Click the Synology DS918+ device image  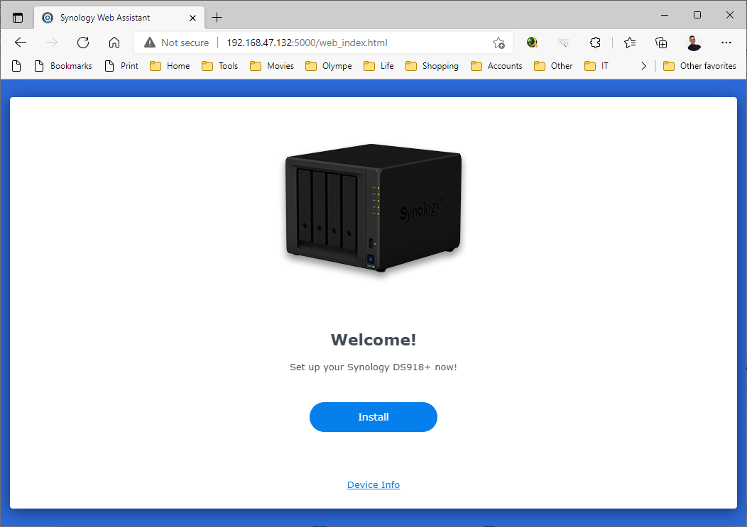373,208
